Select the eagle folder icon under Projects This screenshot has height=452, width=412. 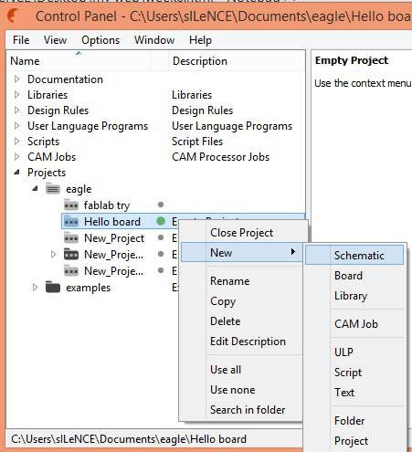pos(53,189)
